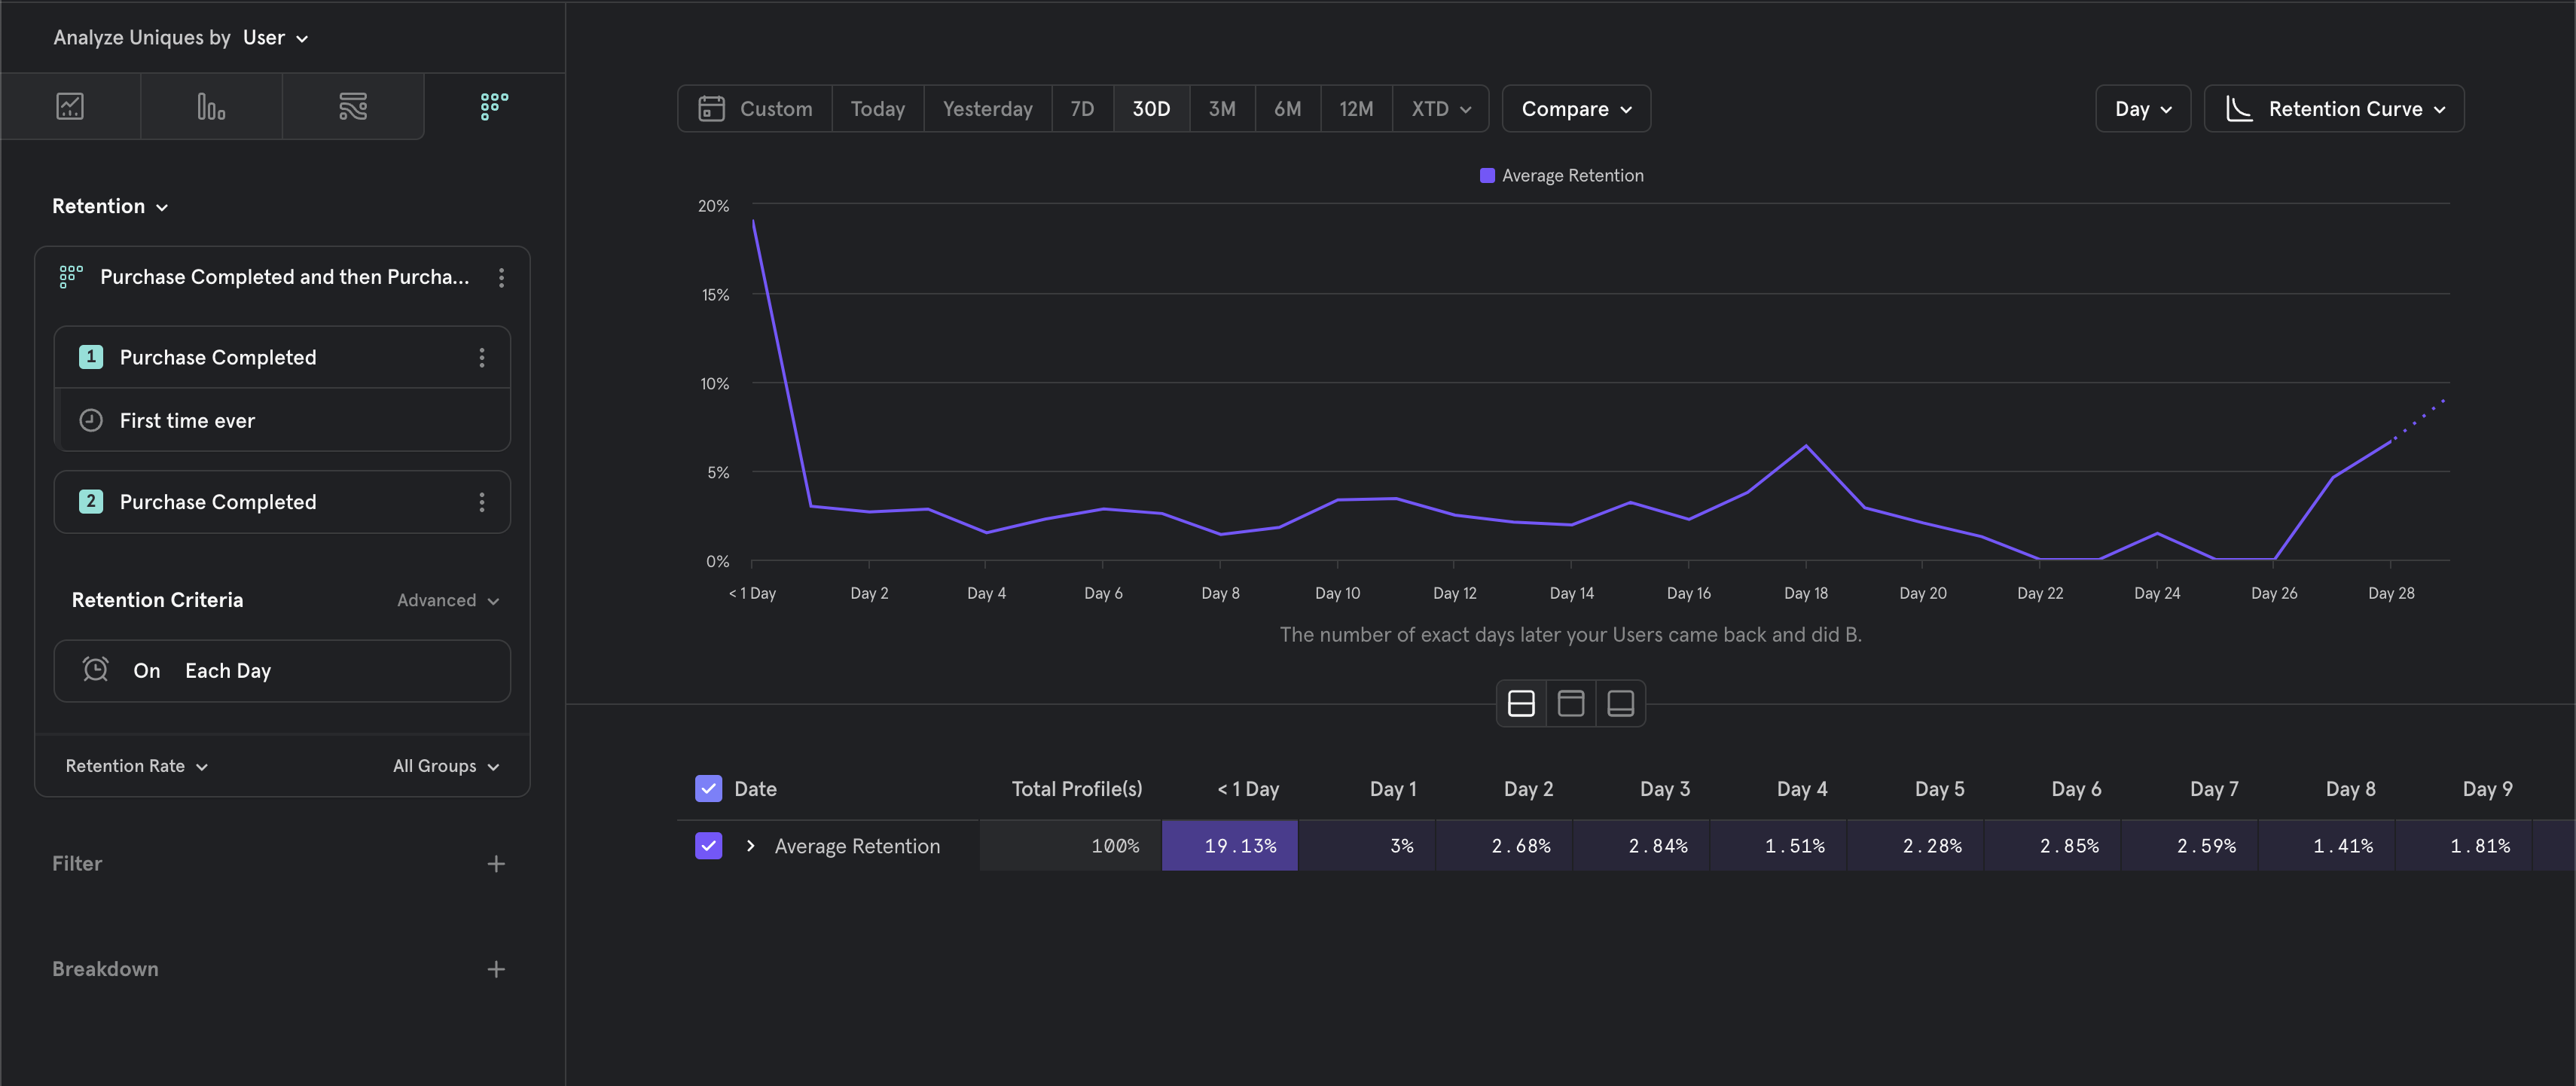Image resolution: width=2576 pixels, height=1086 pixels.
Task: Select the Flows report icon
Action: coord(353,106)
